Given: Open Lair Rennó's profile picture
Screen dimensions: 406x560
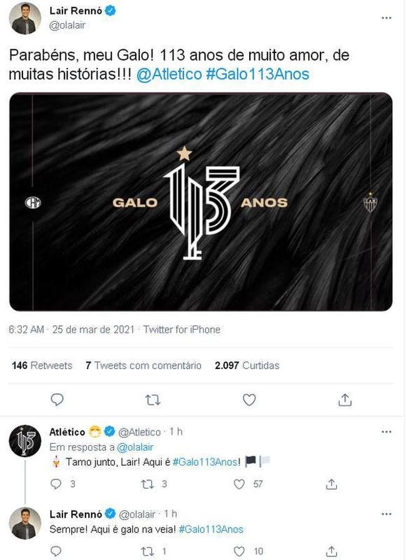Looking at the screenshot, I should click(x=25, y=18).
